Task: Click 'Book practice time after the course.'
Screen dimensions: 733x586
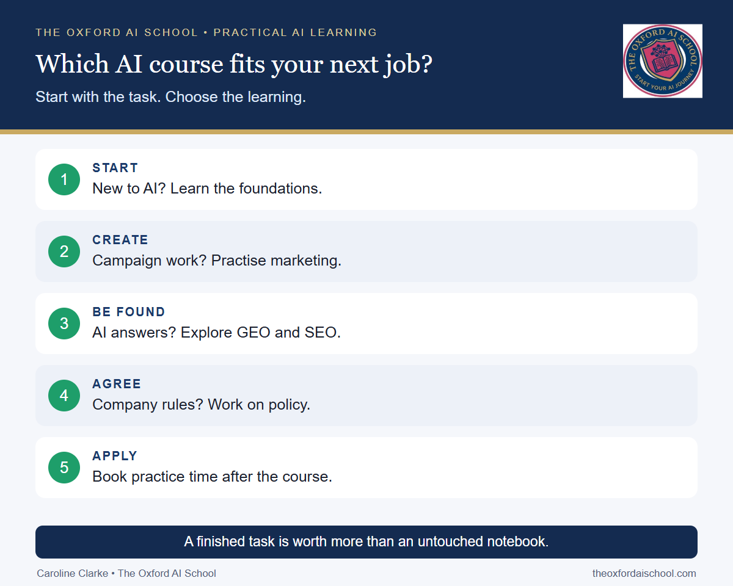Action: (x=212, y=477)
